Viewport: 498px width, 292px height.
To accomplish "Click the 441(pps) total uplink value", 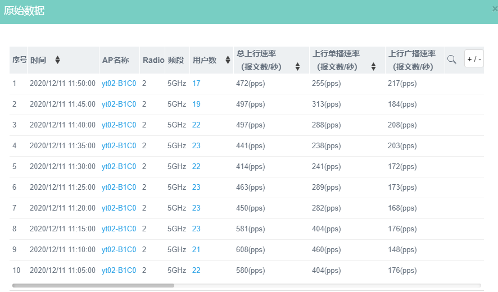I will tap(250, 145).
